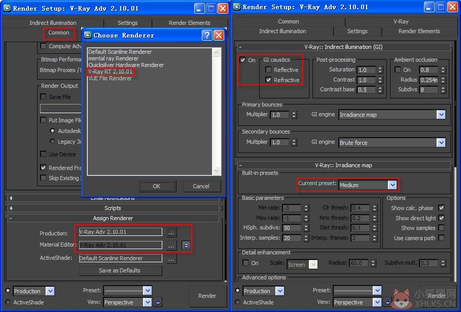Enable Use camera path checkbox
Screen dimensions: 461x312
(x=441, y=237)
